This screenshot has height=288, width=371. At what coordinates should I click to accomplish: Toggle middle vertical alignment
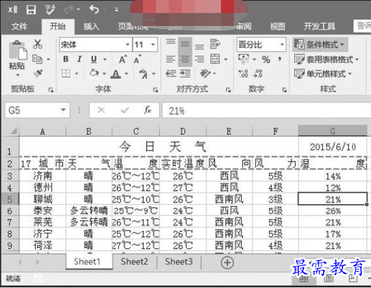[185, 44]
